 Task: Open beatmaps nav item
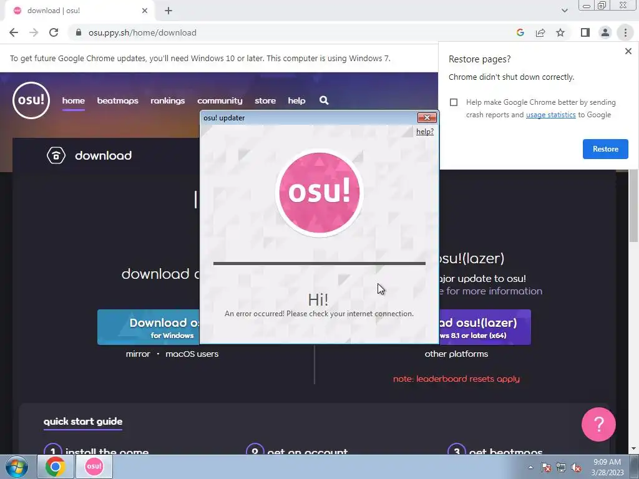point(117,100)
